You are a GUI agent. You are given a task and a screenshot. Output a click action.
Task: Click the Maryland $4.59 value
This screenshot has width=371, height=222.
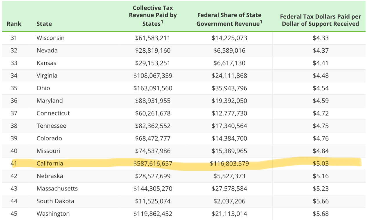coord(321,101)
